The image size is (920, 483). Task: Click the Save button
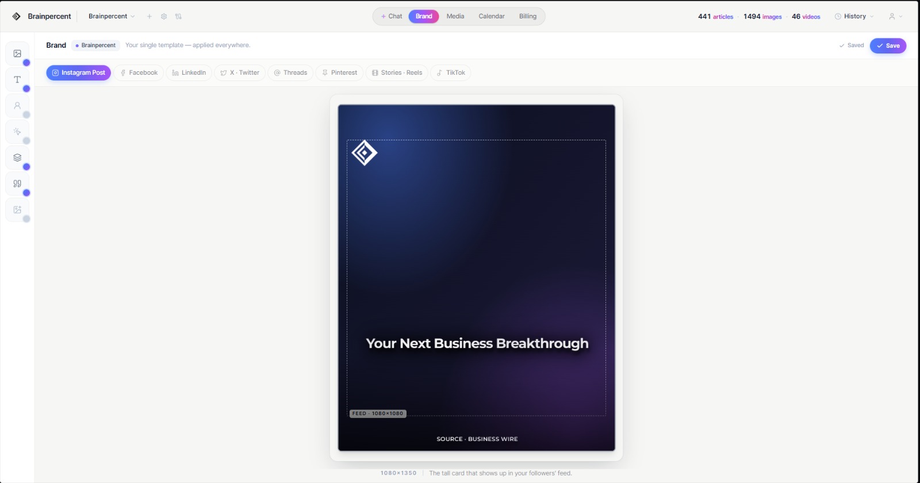pos(888,45)
